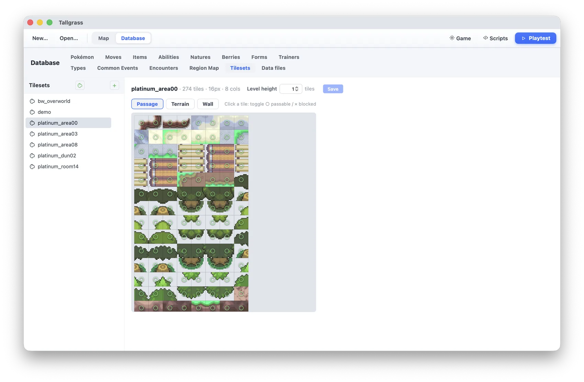
Task: Click the palette icon beside platinum_room14
Action: [32, 167]
